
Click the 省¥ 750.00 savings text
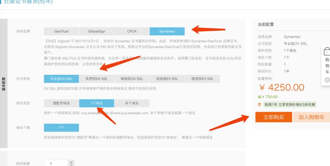pos(267,97)
